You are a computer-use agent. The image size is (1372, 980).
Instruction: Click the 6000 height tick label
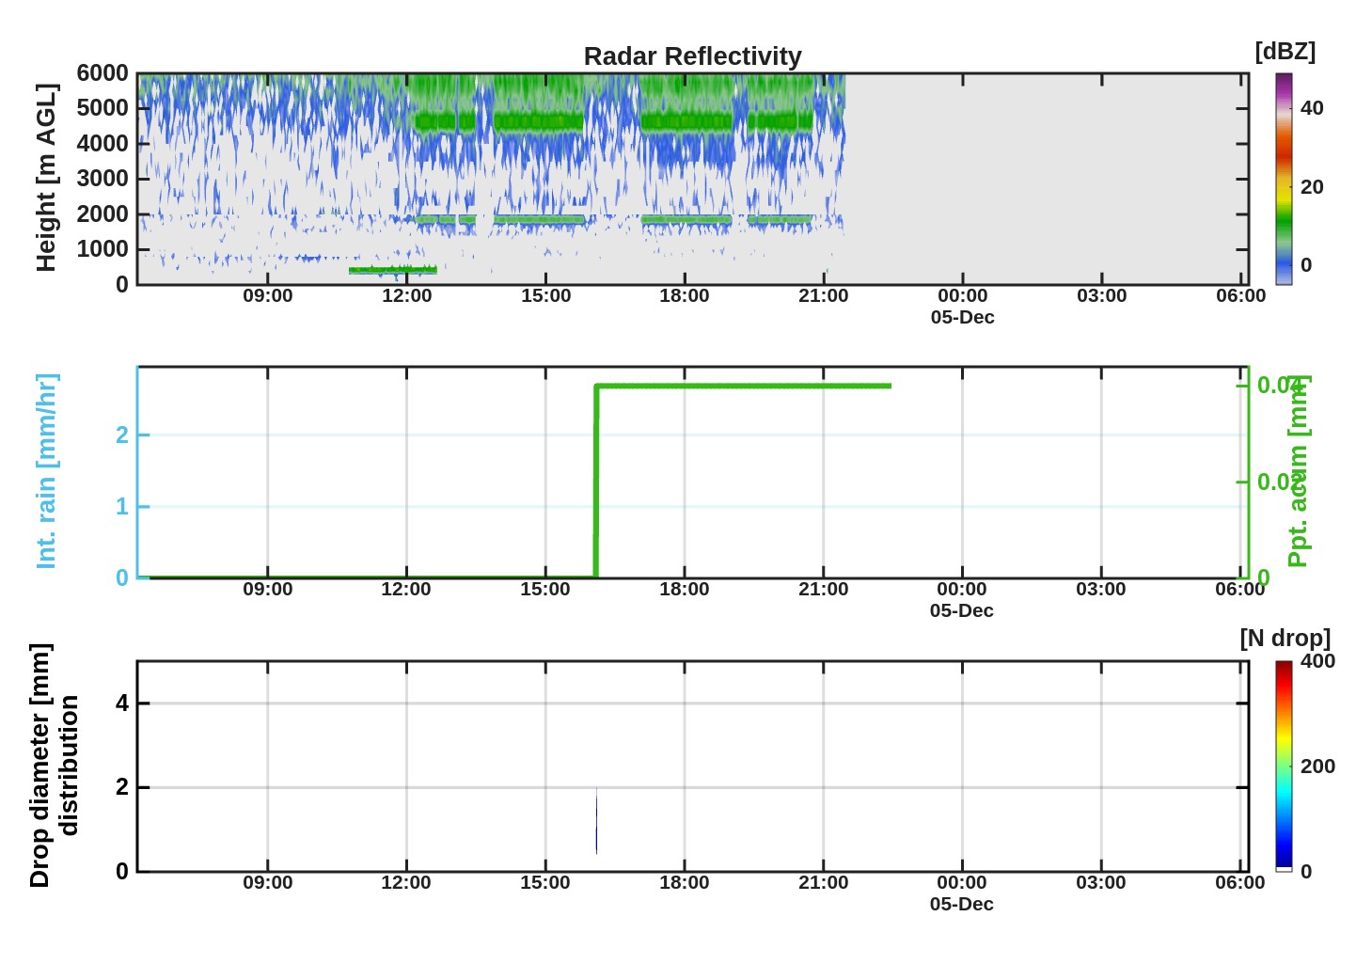click(x=103, y=73)
